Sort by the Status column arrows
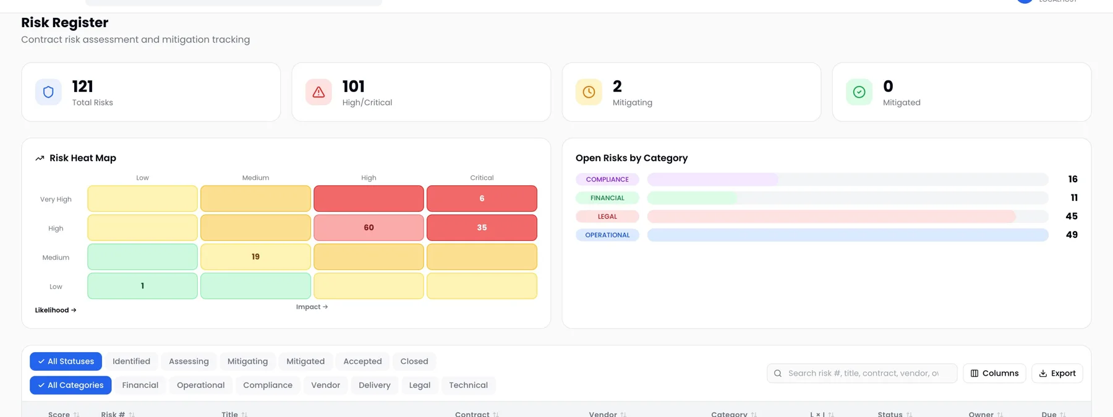The image size is (1113, 417). tap(909, 414)
